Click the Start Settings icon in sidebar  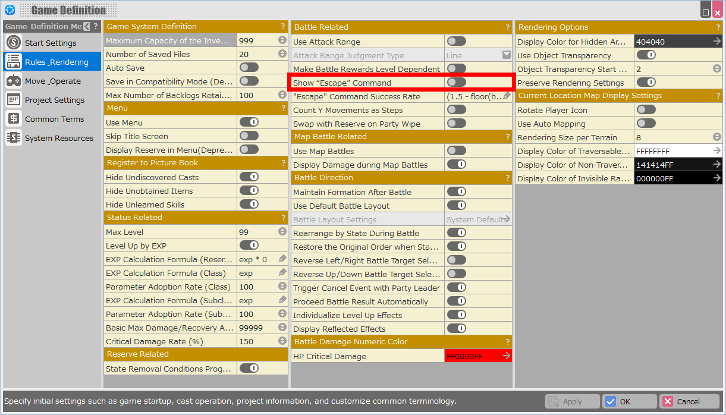pyautogui.click(x=14, y=43)
